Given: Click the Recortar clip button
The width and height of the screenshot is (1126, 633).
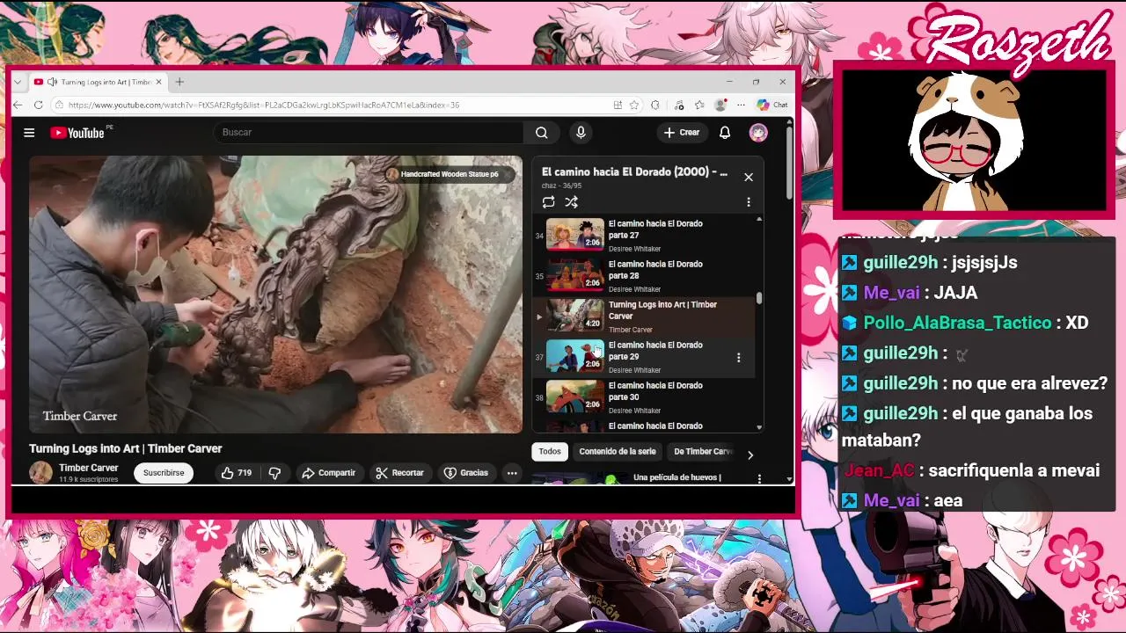Looking at the screenshot, I should tap(399, 473).
